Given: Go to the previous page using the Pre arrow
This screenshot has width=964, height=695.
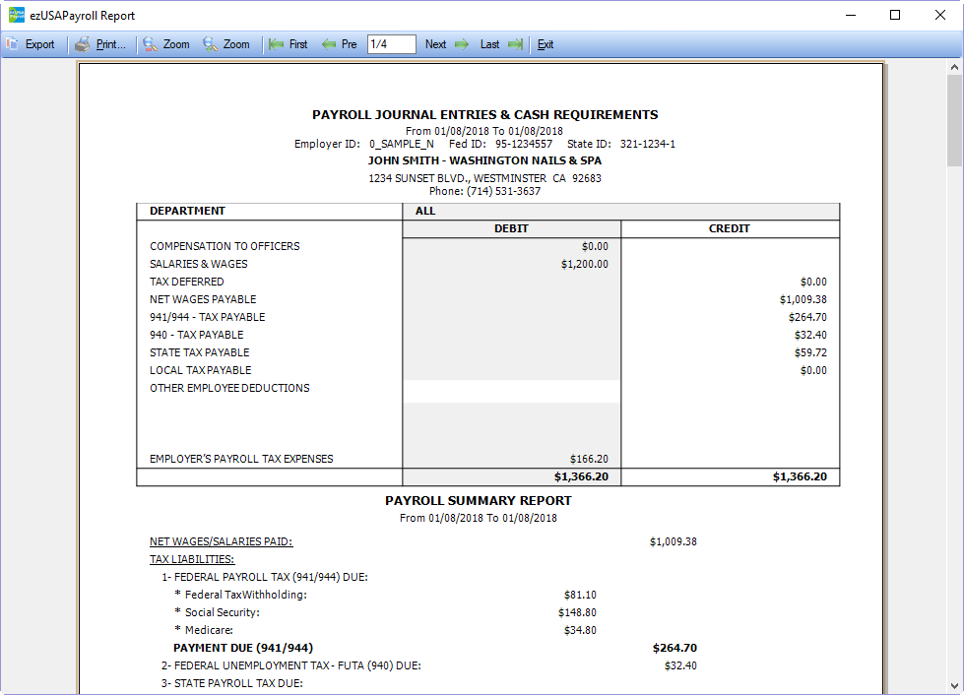Looking at the screenshot, I should (x=329, y=44).
